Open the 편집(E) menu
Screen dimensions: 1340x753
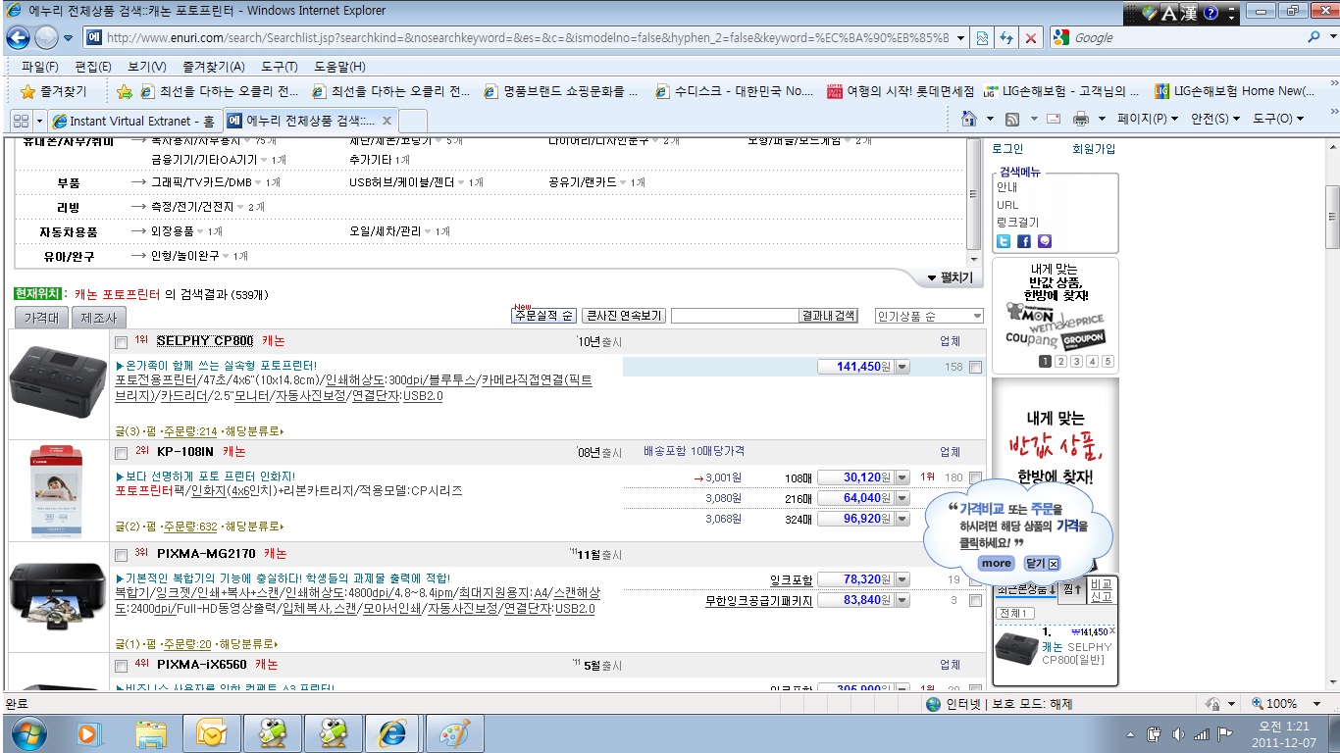93,67
